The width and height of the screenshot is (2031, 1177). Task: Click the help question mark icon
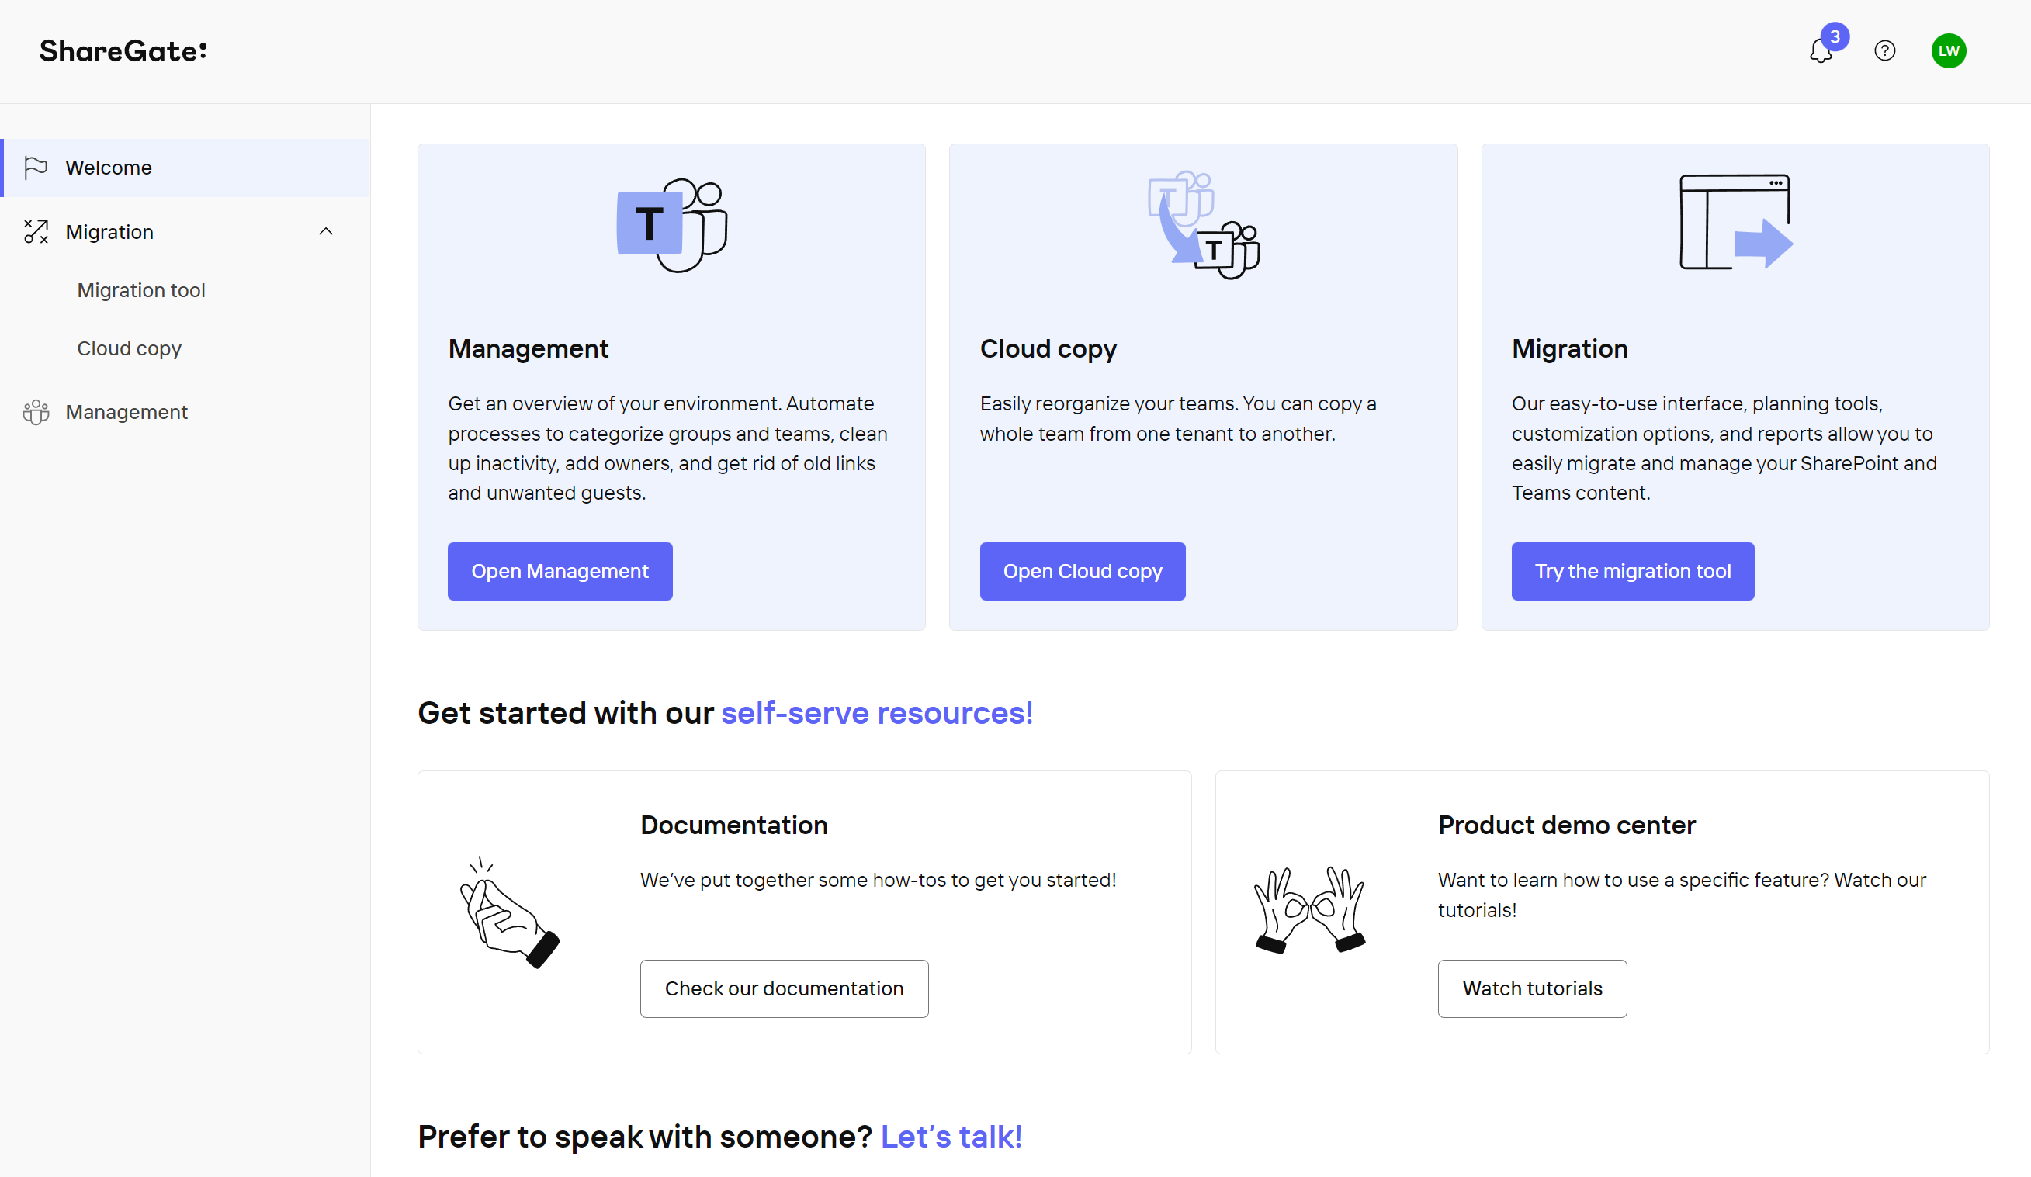tap(1884, 50)
